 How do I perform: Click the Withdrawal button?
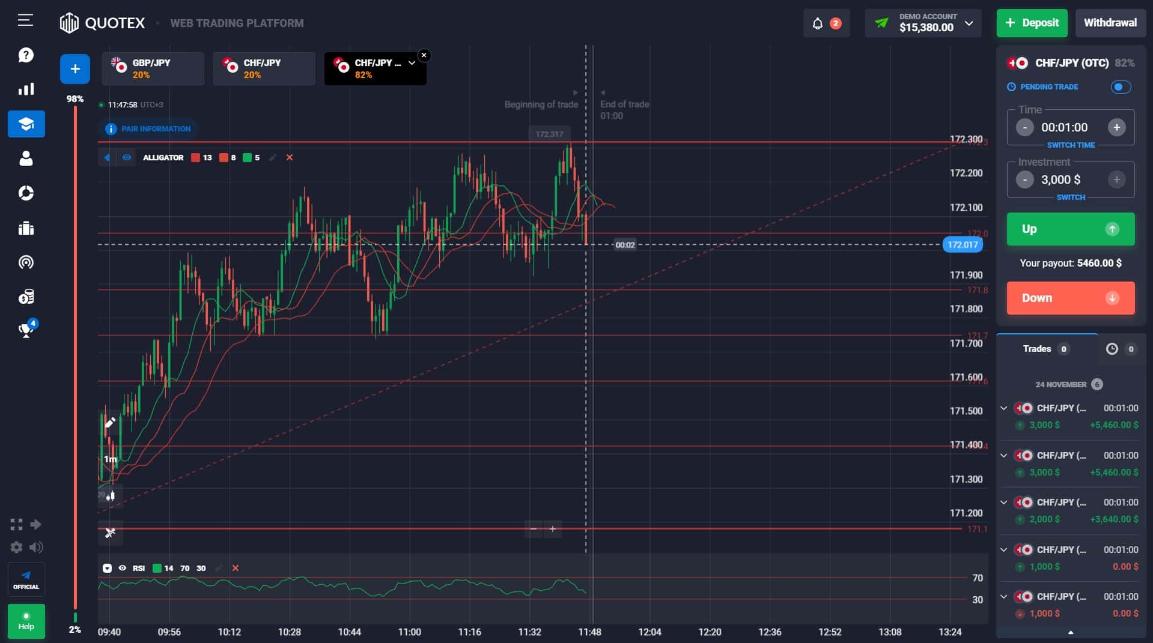[1110, 23]
